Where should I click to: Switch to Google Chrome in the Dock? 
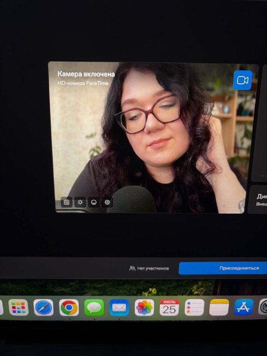tap(69, 307)
